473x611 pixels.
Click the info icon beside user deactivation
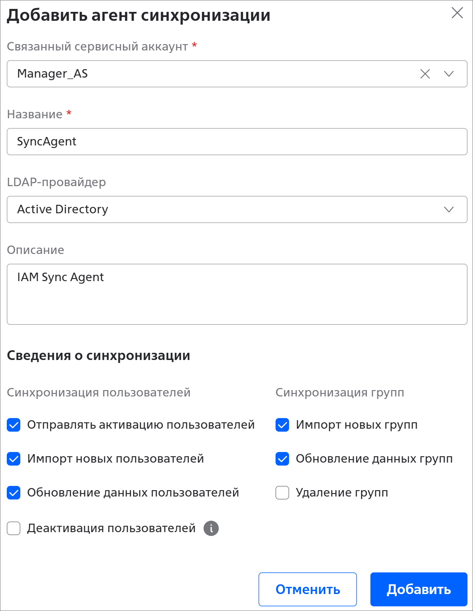[x=211, y=528]
